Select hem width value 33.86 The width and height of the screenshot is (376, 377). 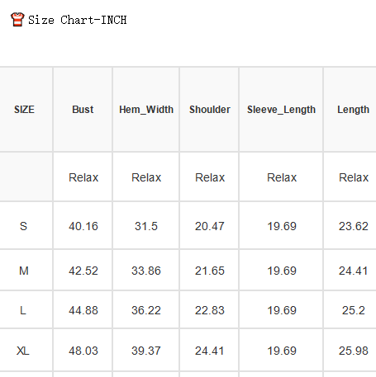coord(146,271)
